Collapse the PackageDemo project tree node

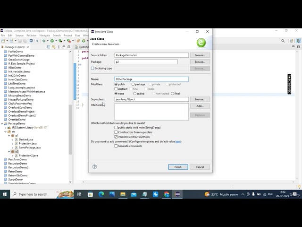[2, 123]
